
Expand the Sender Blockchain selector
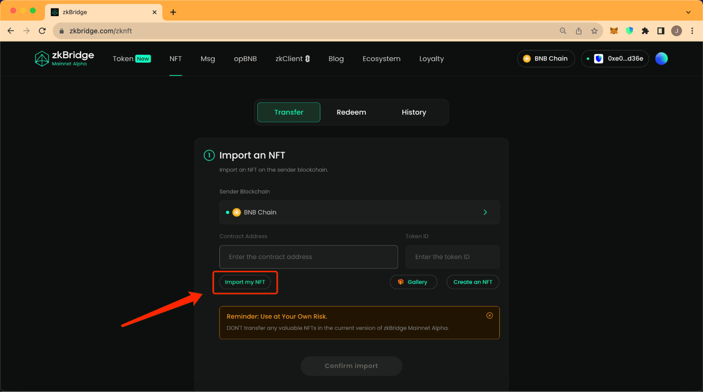(359, 212)
